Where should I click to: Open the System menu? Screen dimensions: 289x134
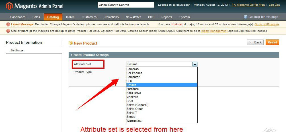[x=185, y=17]
